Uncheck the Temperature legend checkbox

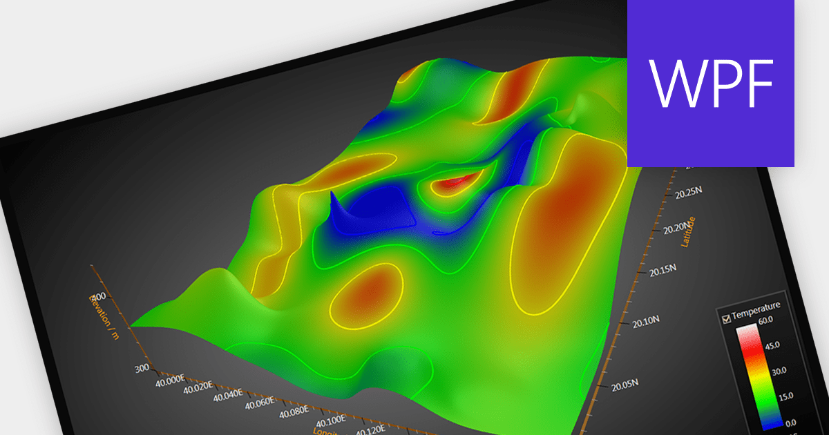click(726, 318)
